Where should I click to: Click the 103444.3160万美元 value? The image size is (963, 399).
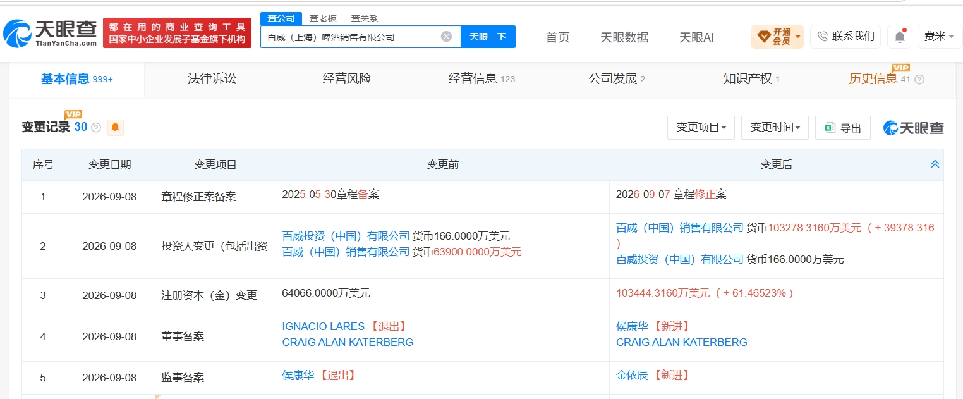(x=663, y=293)
